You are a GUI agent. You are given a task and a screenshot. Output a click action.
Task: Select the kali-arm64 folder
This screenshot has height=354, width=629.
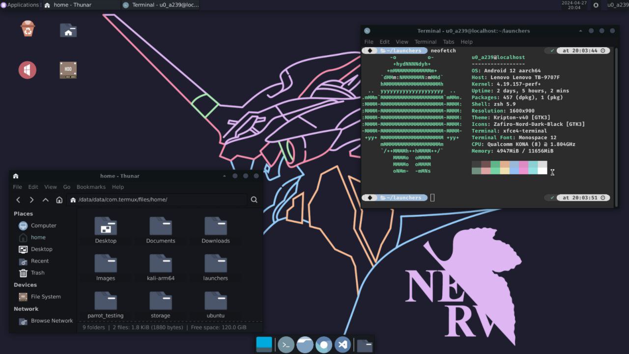point(161,267)
